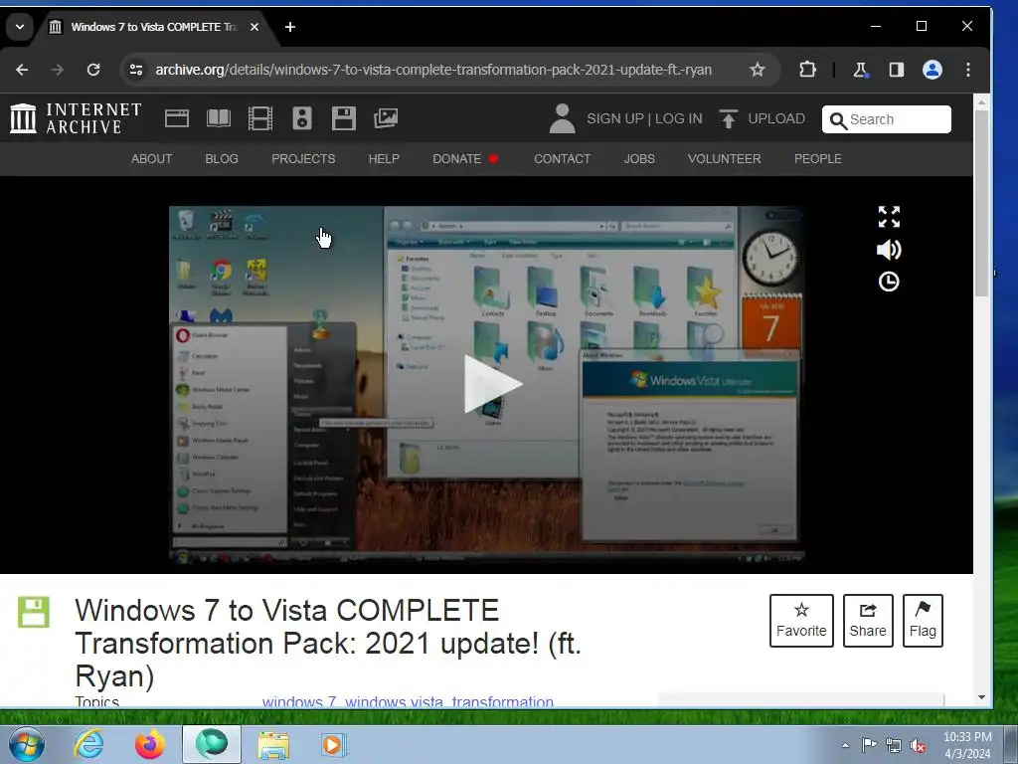Open the browser three-dot menu
1018x764 pixels.
tap(968, 70)
